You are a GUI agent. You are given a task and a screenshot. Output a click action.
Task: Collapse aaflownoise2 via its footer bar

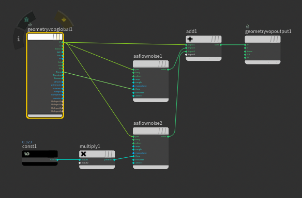150,167
